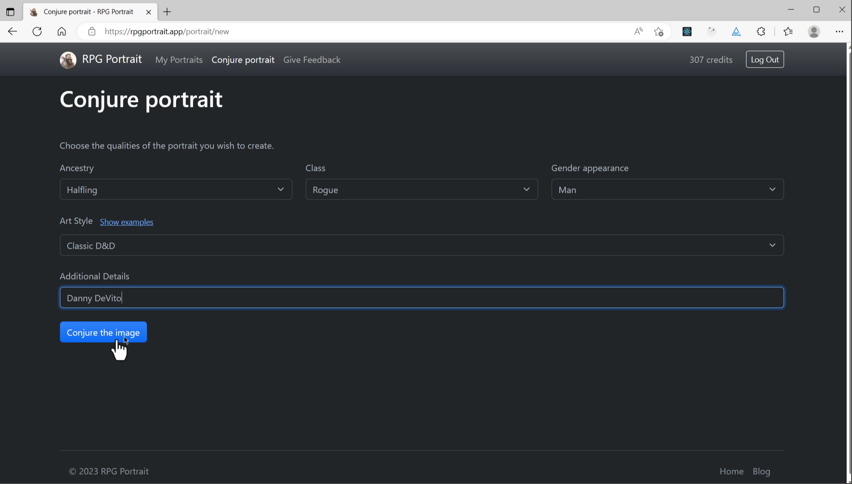Open a new browser tab

167,12
